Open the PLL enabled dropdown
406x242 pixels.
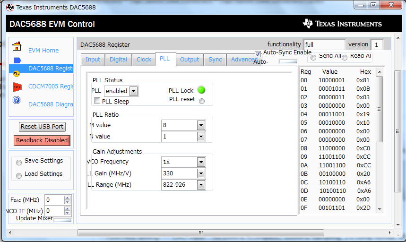(134, 91)
